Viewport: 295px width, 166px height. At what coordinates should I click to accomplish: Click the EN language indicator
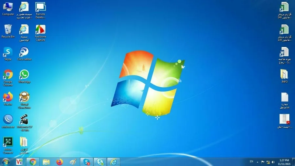251,161
